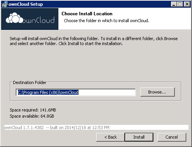This screenshot has width=192, height=147.
Task: Open the Browse... folder dialog
Action: [158, 92]
